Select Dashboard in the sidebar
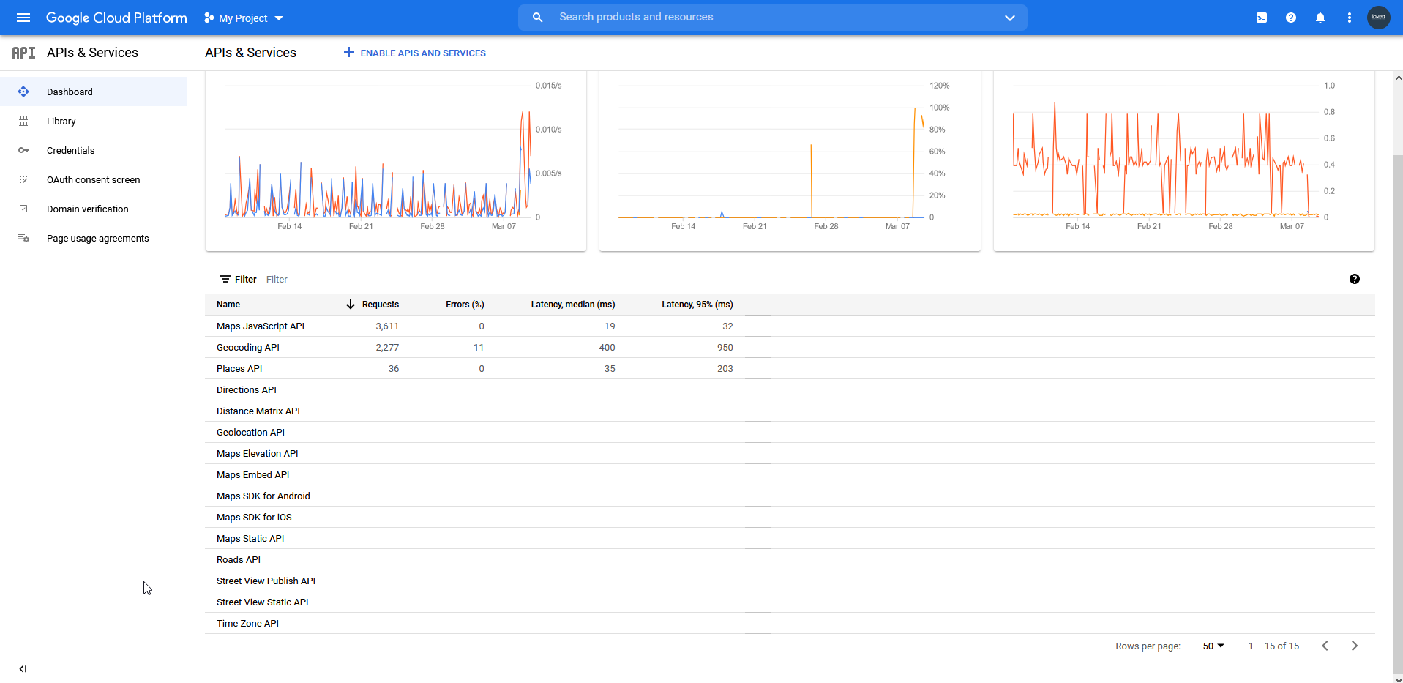The image size is (1403, 683). [94, 92]
